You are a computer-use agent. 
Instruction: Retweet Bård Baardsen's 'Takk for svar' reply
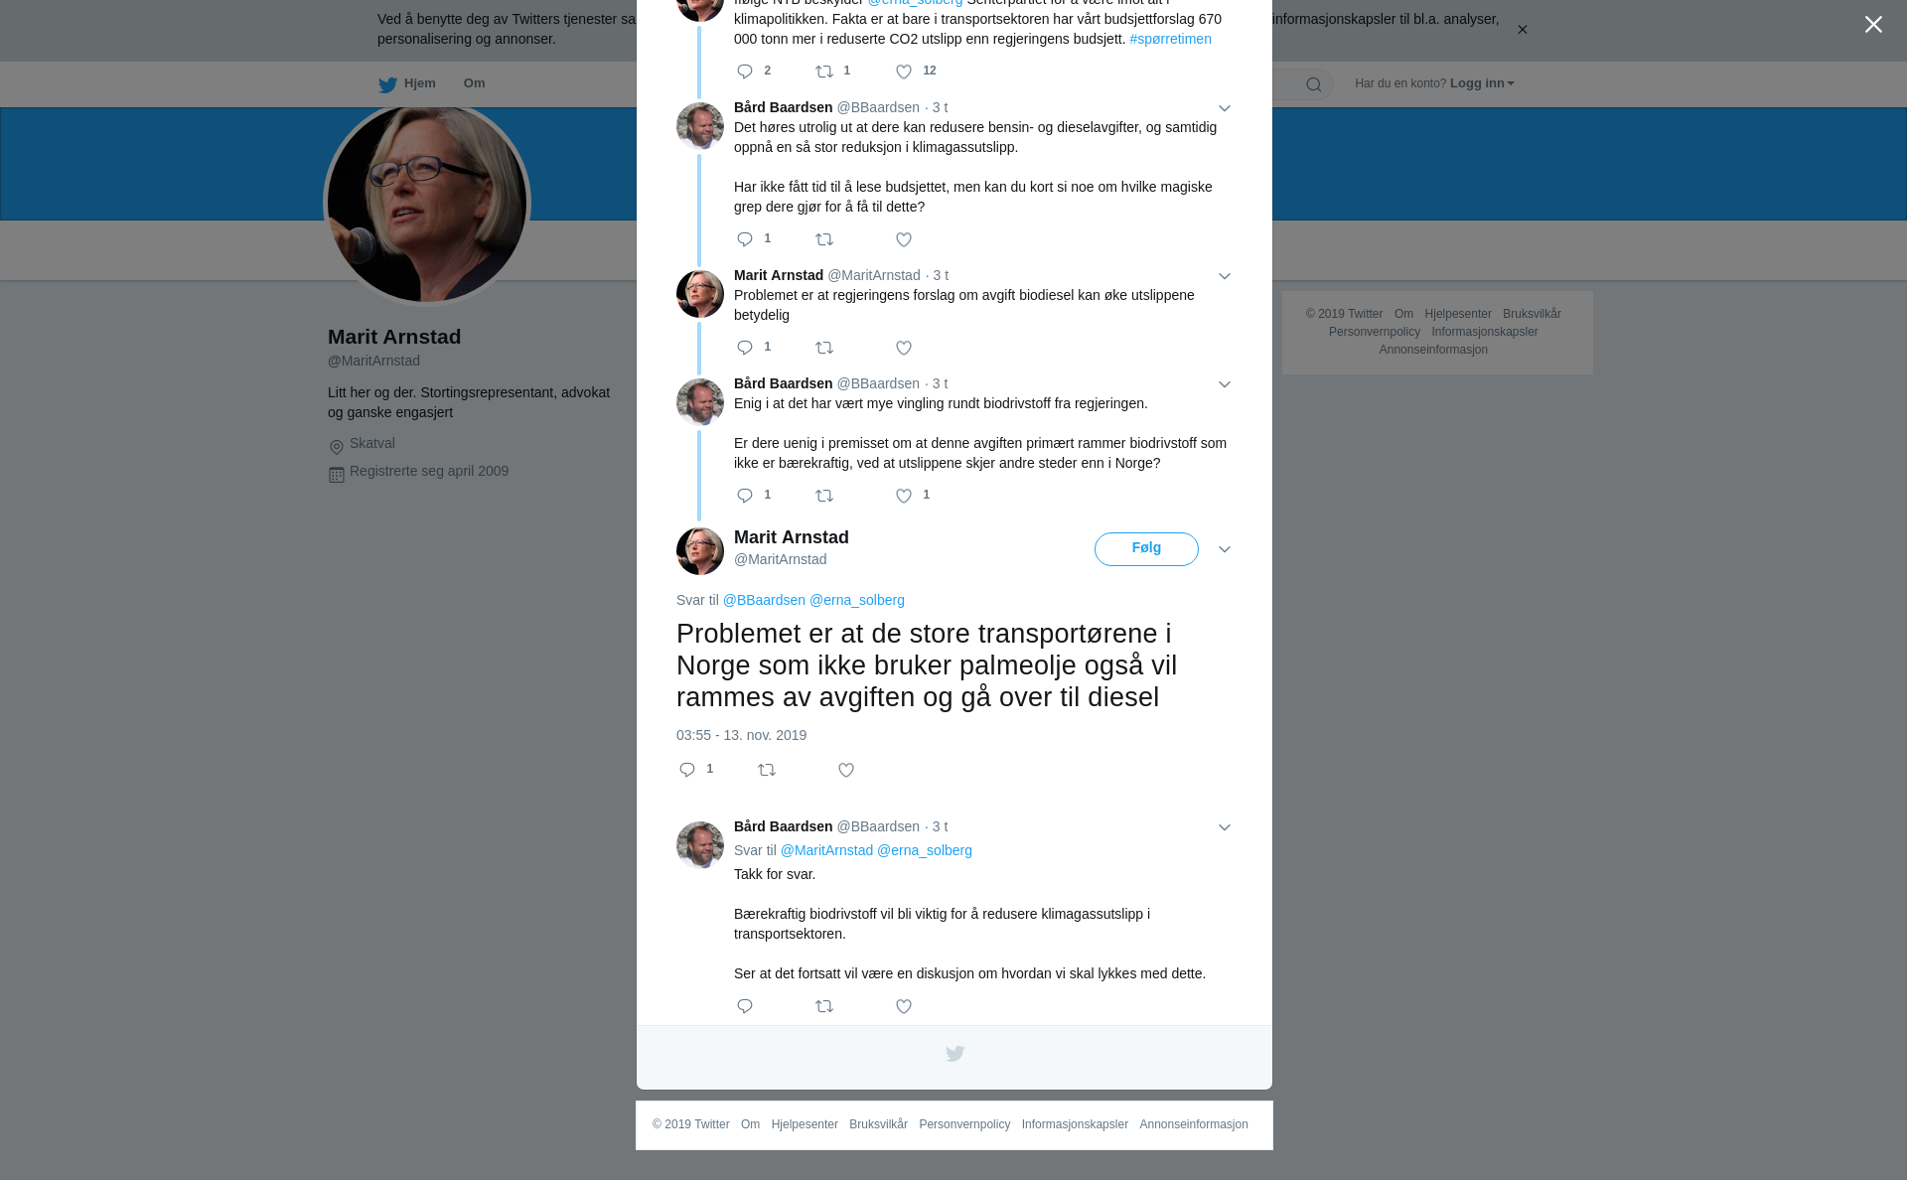pyautogui.click(x=824, y=1006)
